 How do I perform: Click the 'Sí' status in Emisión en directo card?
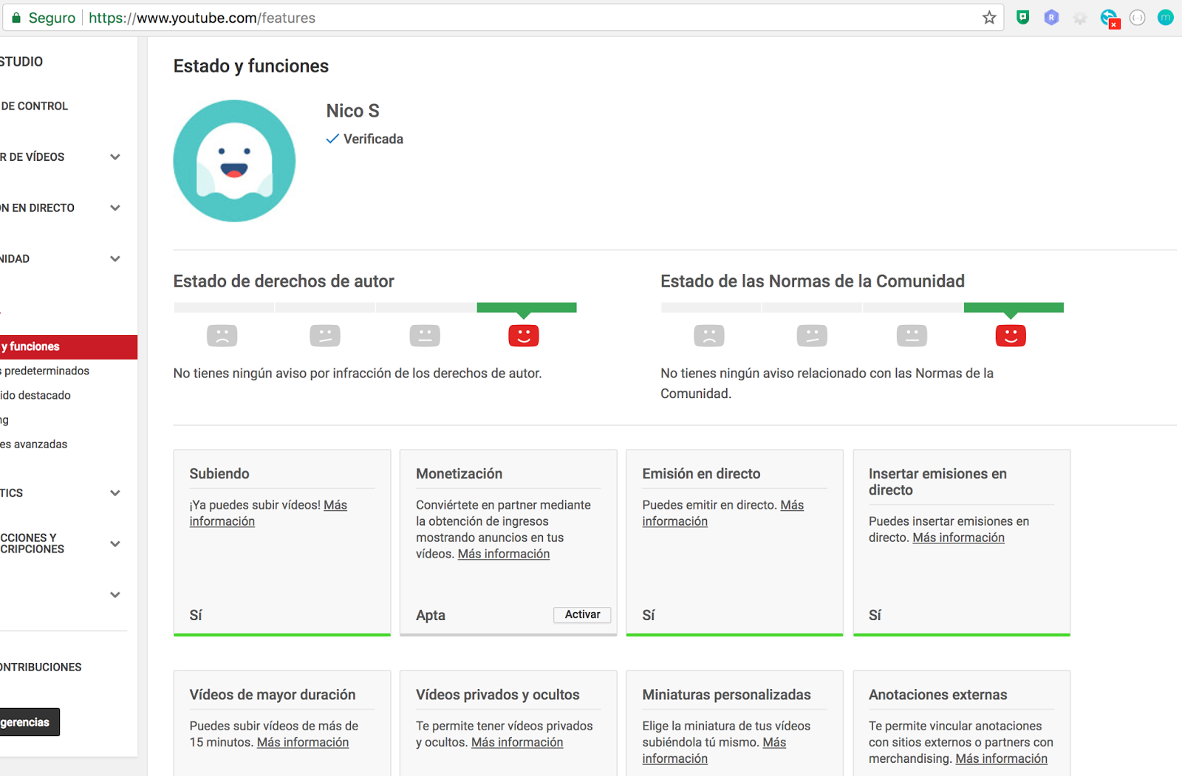tap(649, 615)
